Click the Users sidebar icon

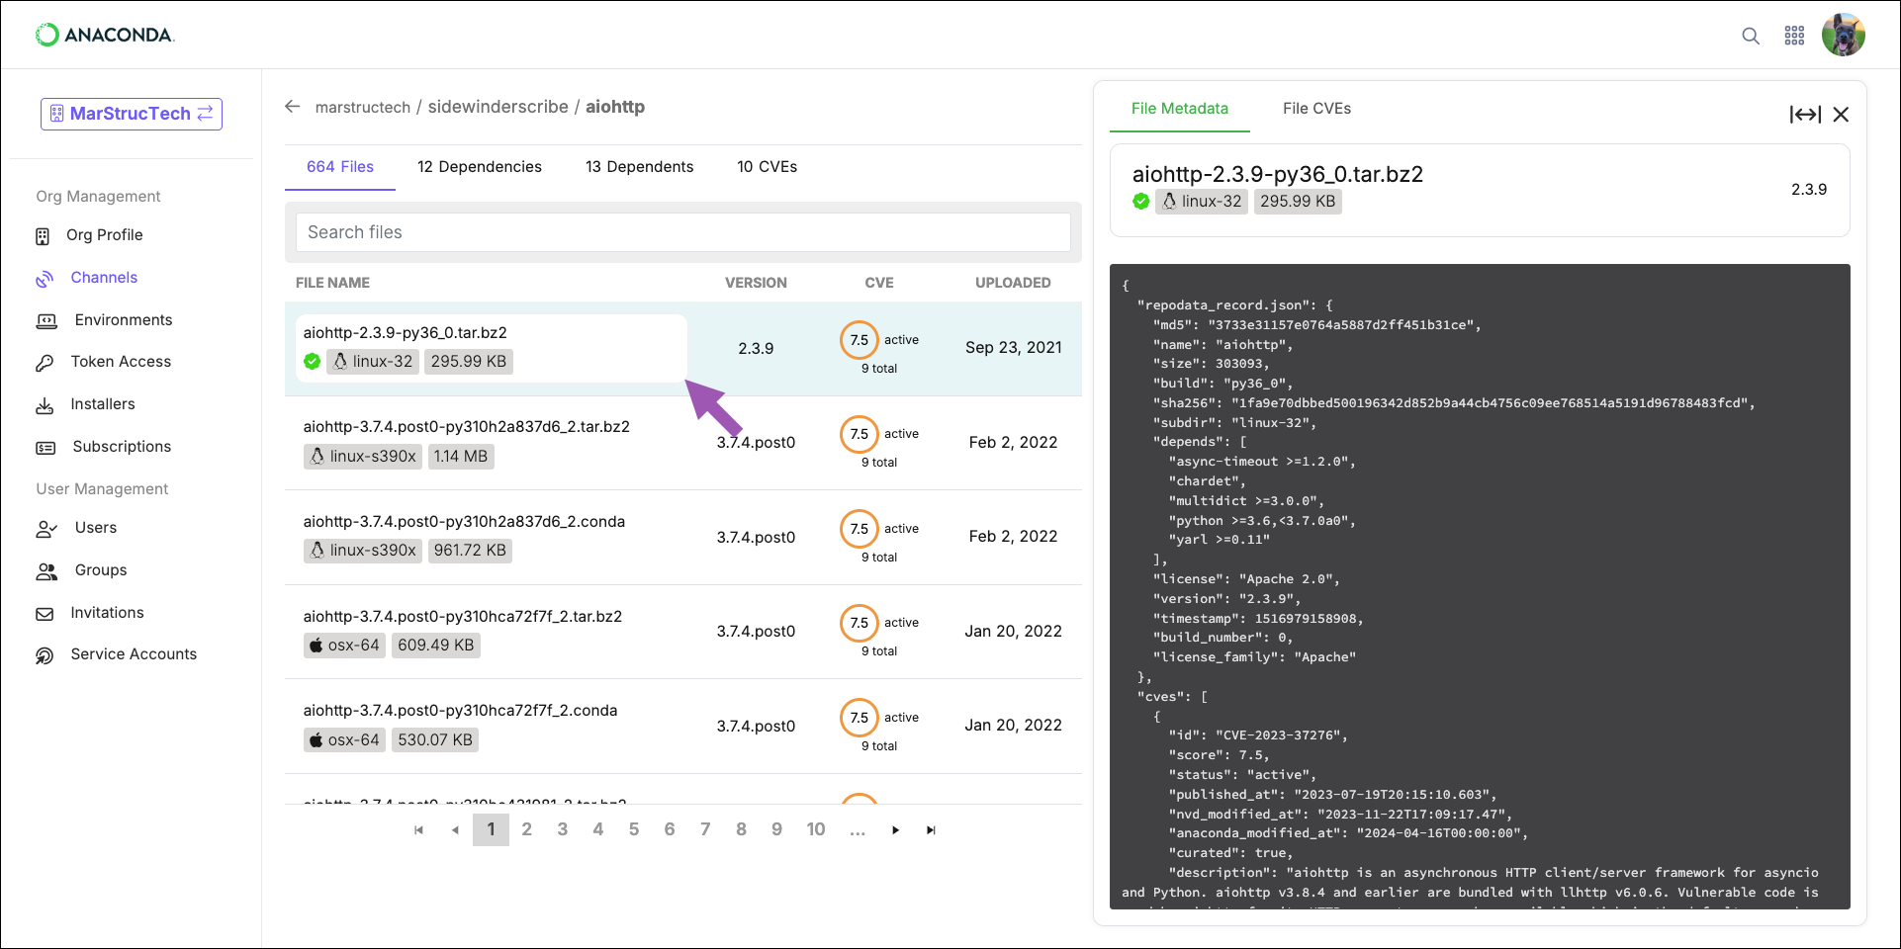[x=46, y=529]
